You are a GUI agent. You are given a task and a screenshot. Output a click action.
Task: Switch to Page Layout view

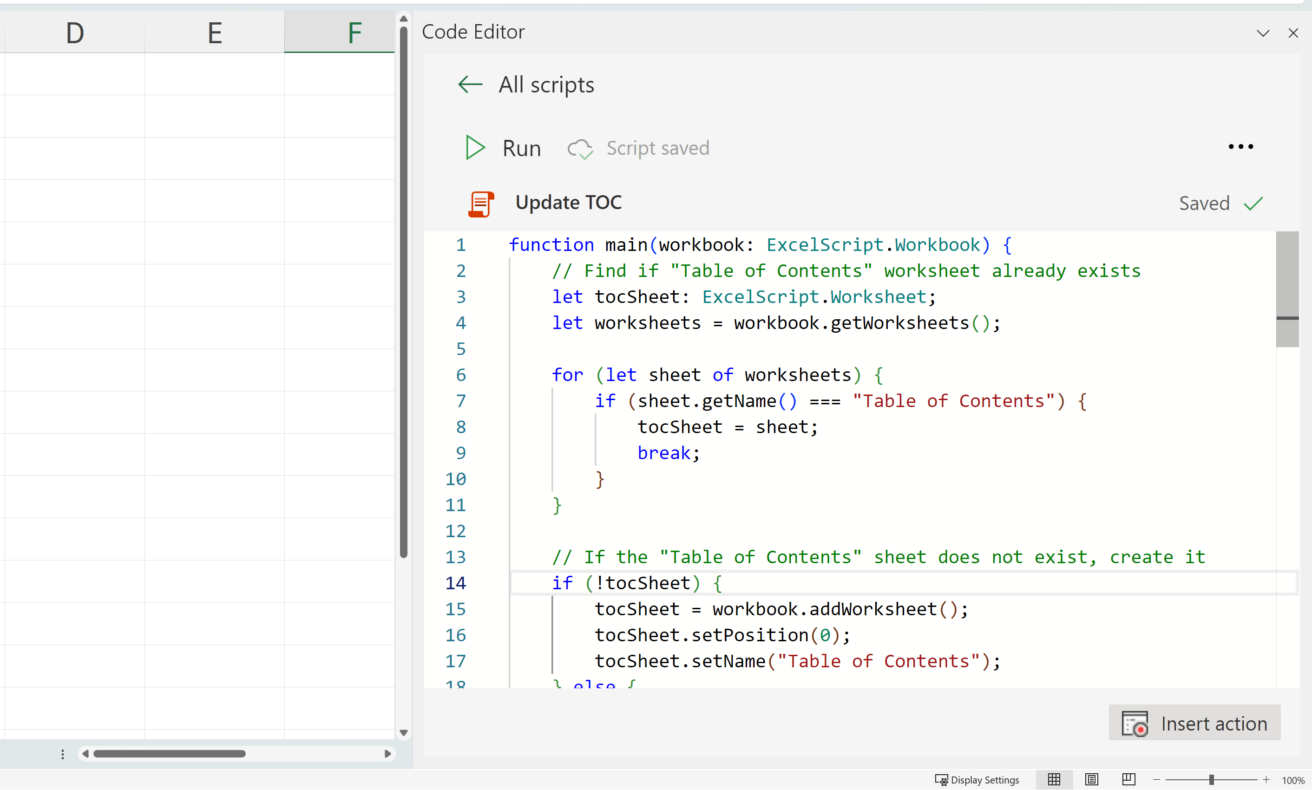[x=1091, y=779]
